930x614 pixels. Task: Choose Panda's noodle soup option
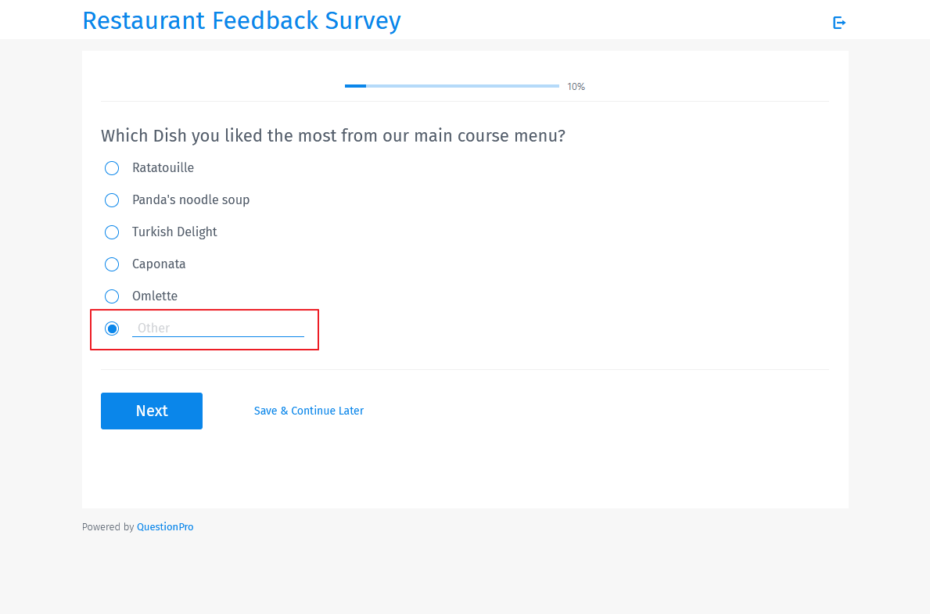(111, 199)
